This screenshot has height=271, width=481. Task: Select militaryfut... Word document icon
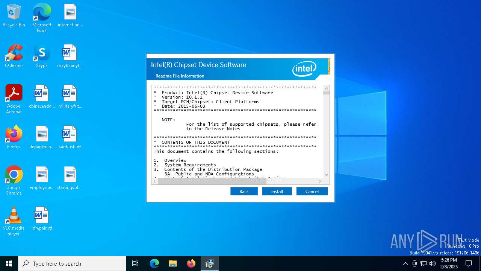(70, 97)
